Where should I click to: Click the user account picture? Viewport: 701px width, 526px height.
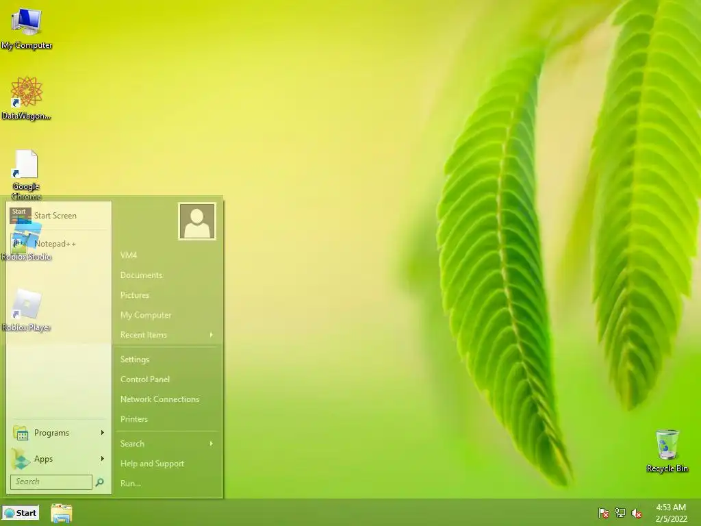(x=197, y=221)
